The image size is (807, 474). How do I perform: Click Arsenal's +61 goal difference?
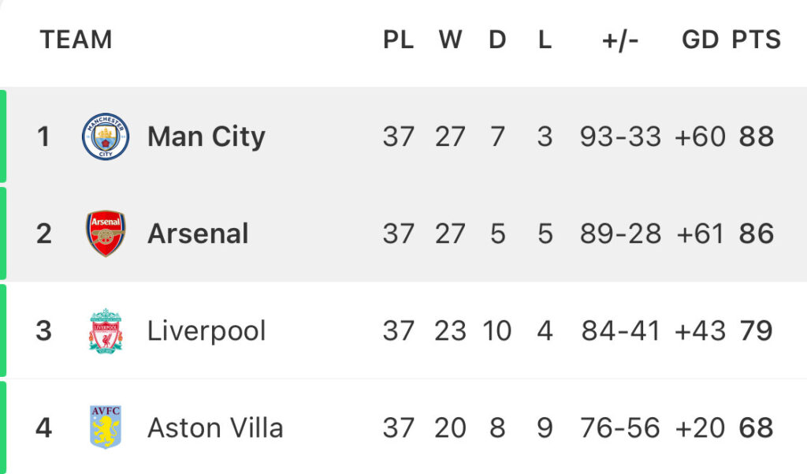(x=700, y=234)
